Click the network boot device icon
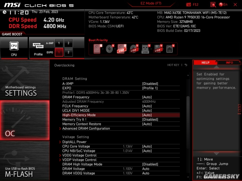242x181 pixels. tap(170, 49)
